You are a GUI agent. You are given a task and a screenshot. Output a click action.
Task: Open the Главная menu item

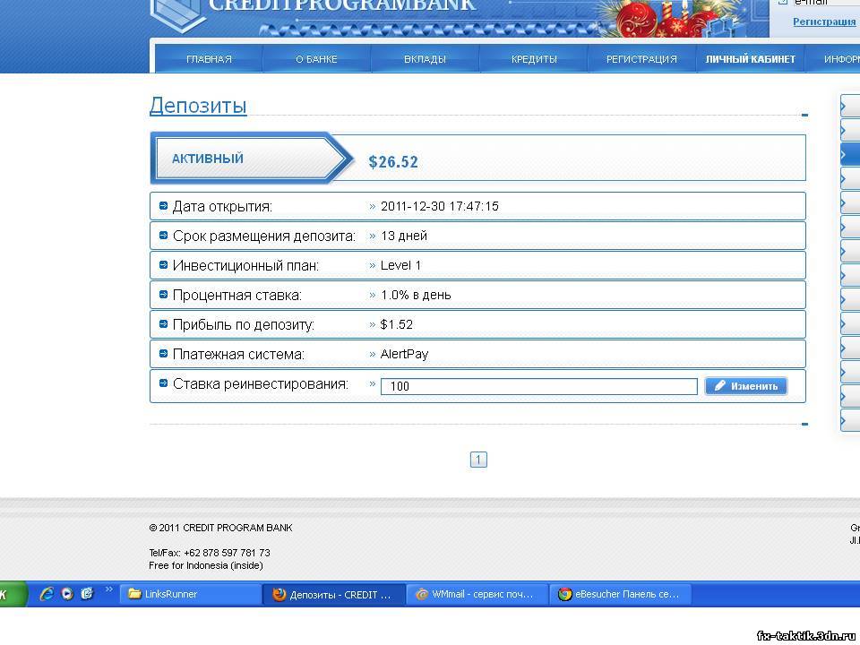point(209,59)
